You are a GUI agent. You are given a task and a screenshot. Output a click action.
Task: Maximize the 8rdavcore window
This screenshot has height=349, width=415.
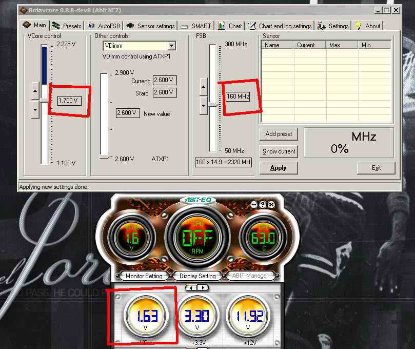pyautogui.click(x=387, y=10)
